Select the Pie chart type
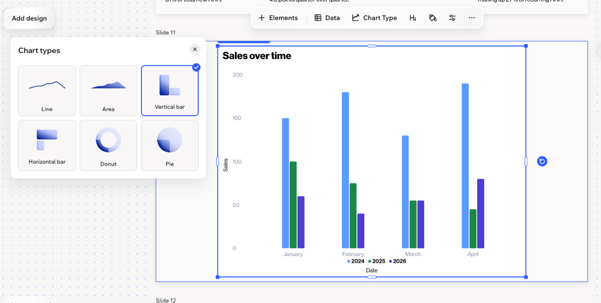Screen dimensions: 601x303 170,145
